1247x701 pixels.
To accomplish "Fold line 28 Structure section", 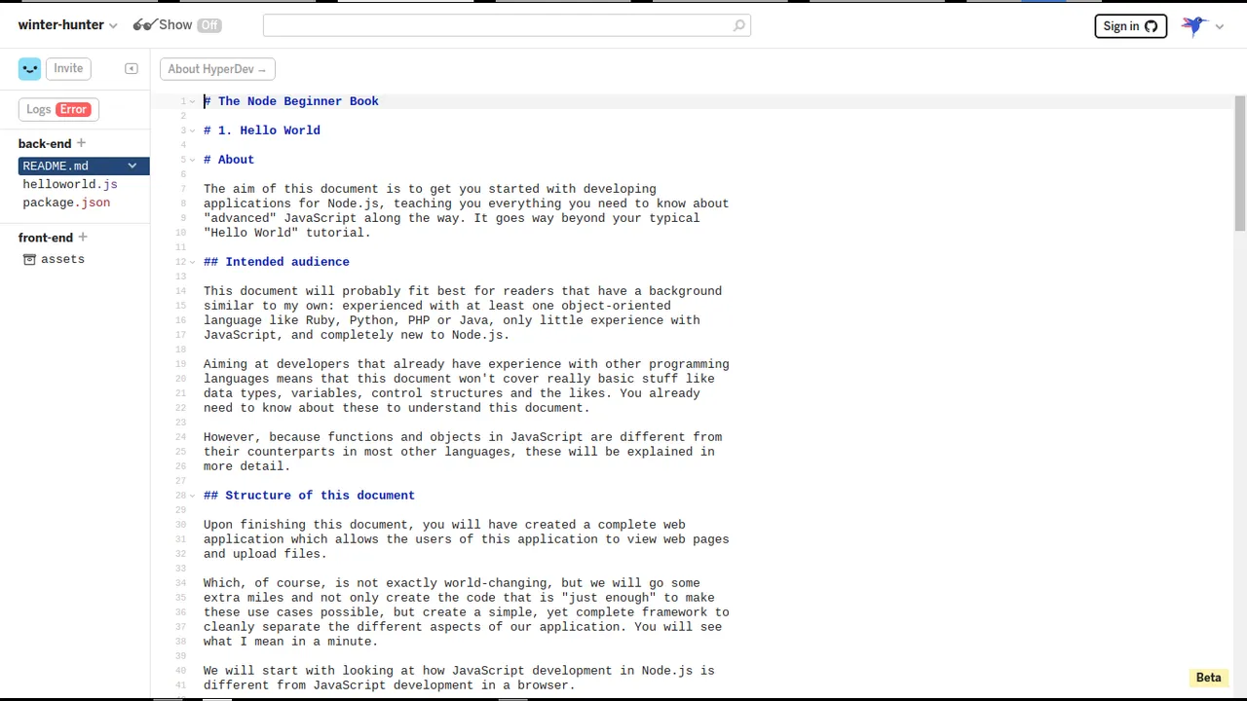I will pos(193,496).
